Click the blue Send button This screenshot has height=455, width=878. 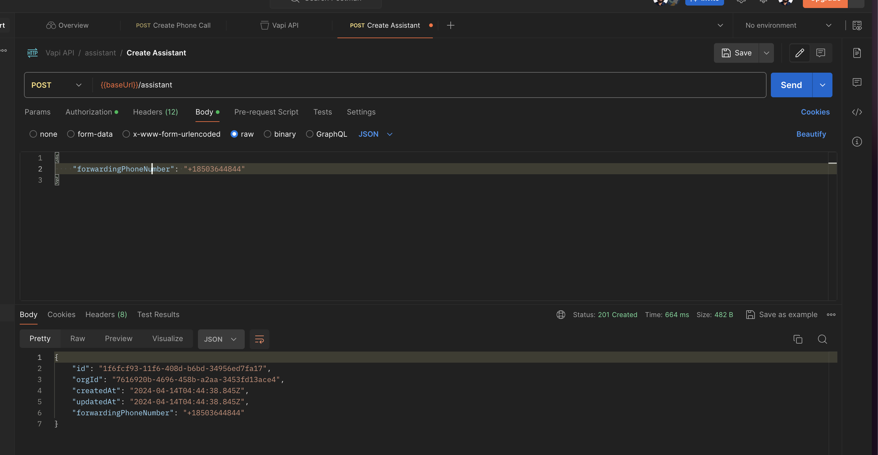tap(791, 85)
